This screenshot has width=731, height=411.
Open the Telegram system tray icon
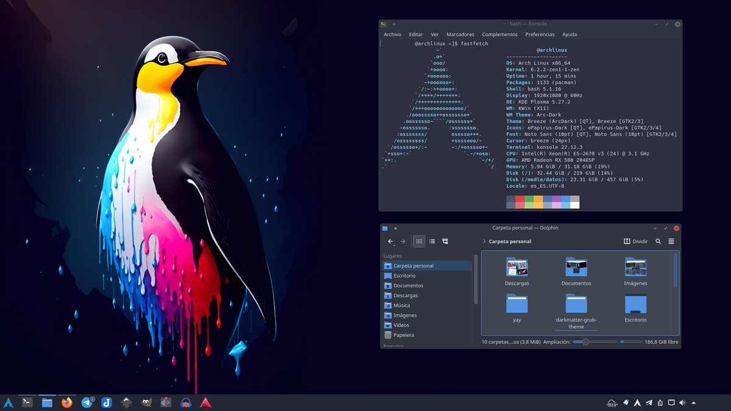coord(648,402)
